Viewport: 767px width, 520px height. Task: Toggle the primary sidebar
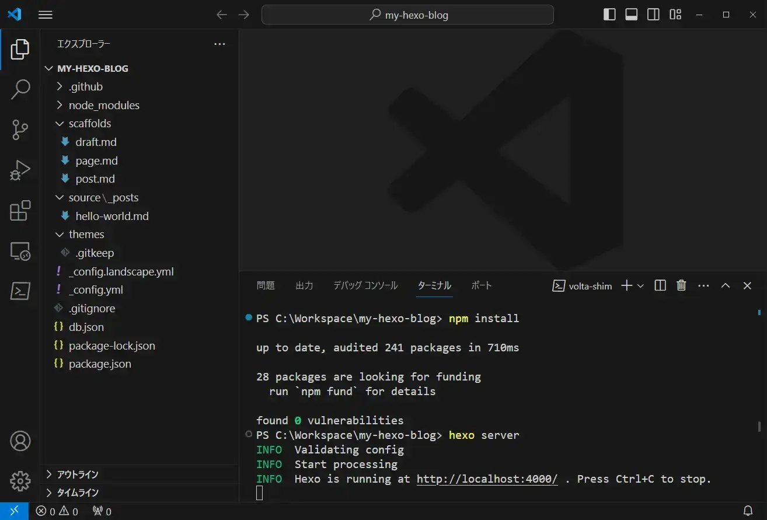pos(609,14)
